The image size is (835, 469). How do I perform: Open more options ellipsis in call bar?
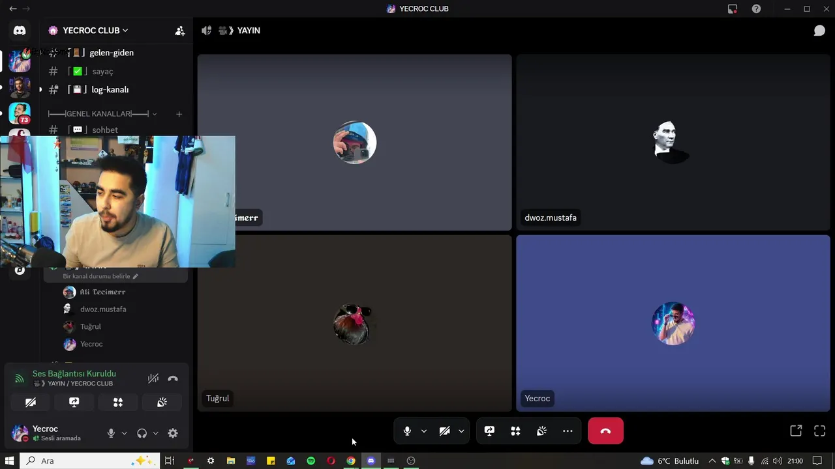(568, 431)
